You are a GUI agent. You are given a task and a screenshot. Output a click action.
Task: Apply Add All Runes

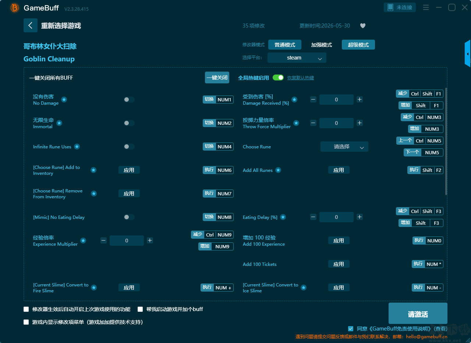click(x=339, y=170)
